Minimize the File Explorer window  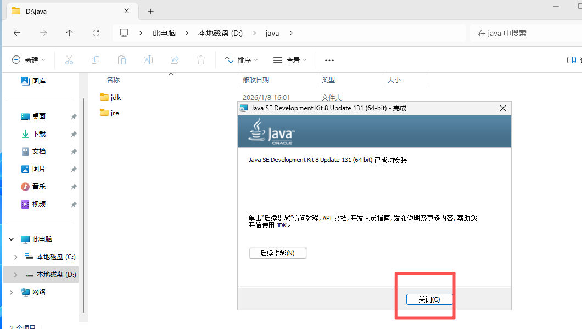pyautogui.click(x=556, y=6)
